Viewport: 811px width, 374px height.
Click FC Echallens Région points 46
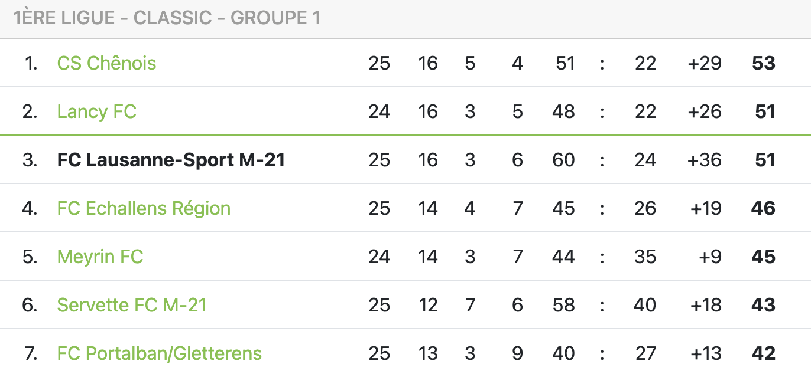click(x=763, y=208)
